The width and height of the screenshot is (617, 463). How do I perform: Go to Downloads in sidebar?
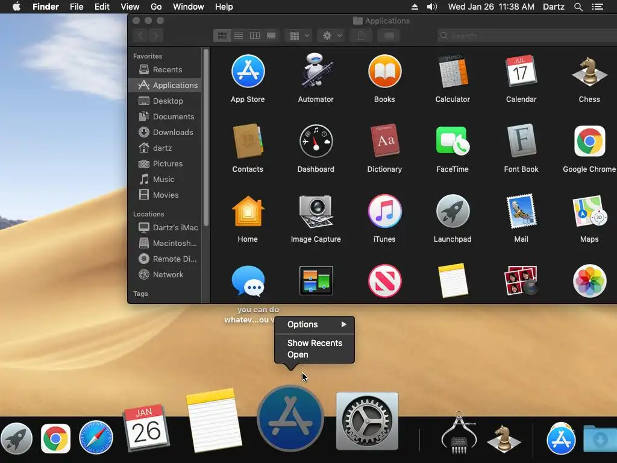click(165, 132)
